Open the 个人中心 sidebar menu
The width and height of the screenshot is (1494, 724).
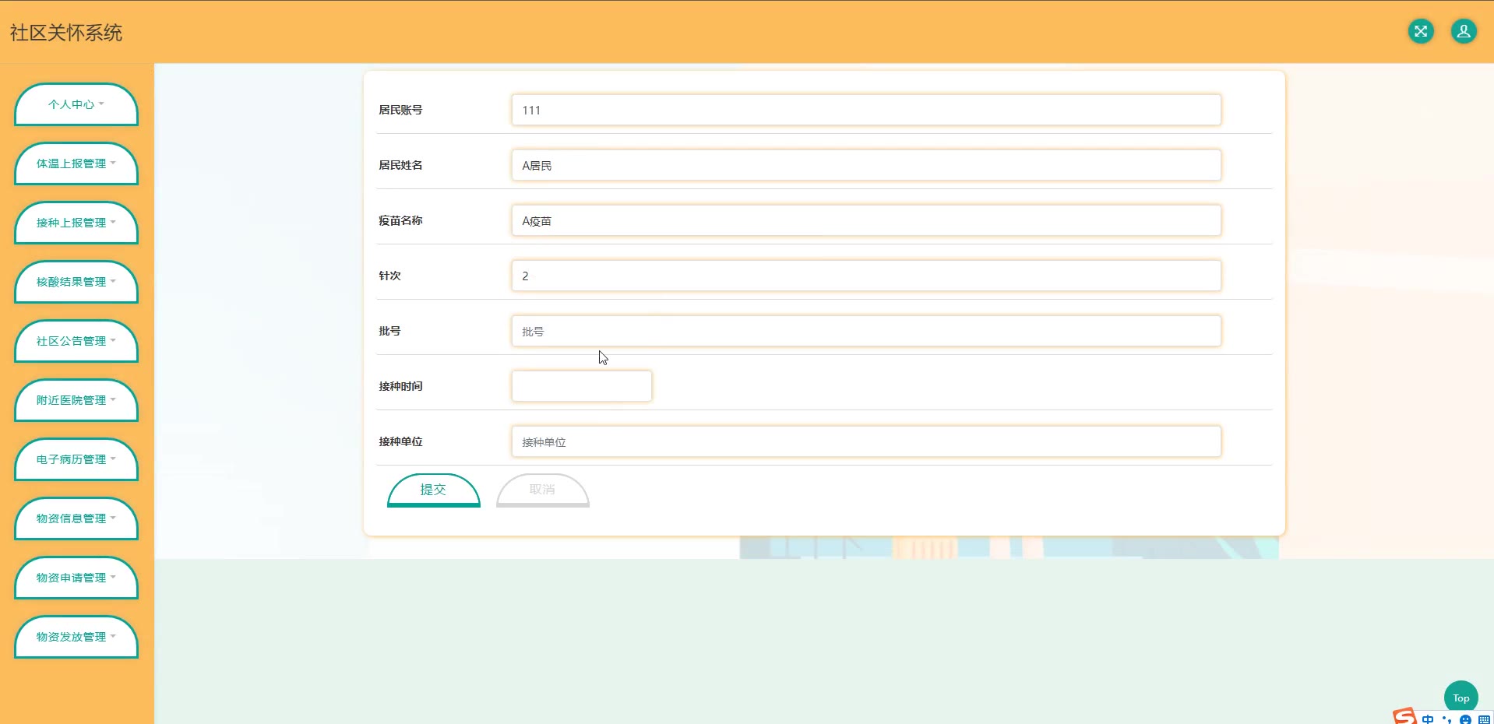[x=76, y=104]
